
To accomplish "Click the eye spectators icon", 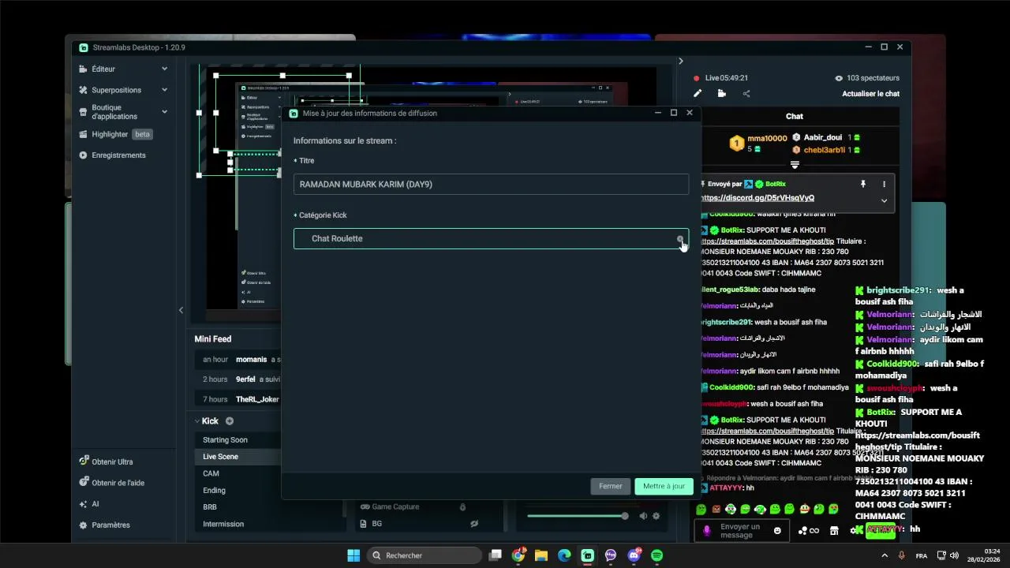I will point(839,78).
